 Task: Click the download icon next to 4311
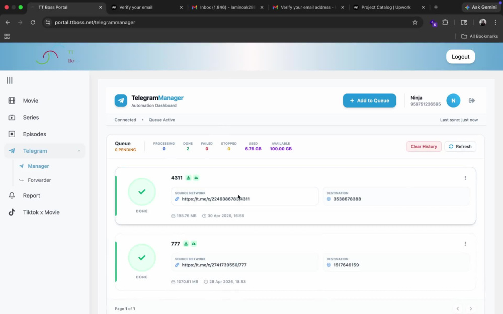[x=188, y=178]
